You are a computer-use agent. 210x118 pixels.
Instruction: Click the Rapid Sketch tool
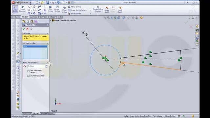(120, 10)
